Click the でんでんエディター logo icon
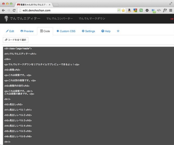Viewport: 174px width, 145px height. 6,19
